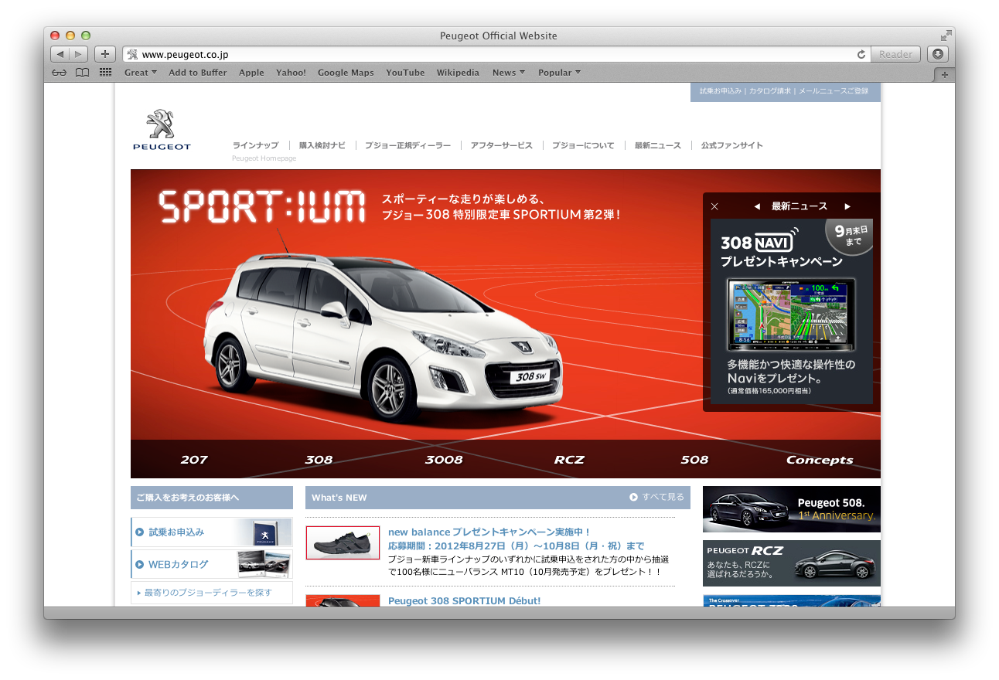Viewport: 999px width, 680px height.
Task: Expand the News bookmarks folder
Action: coord(508,73)
